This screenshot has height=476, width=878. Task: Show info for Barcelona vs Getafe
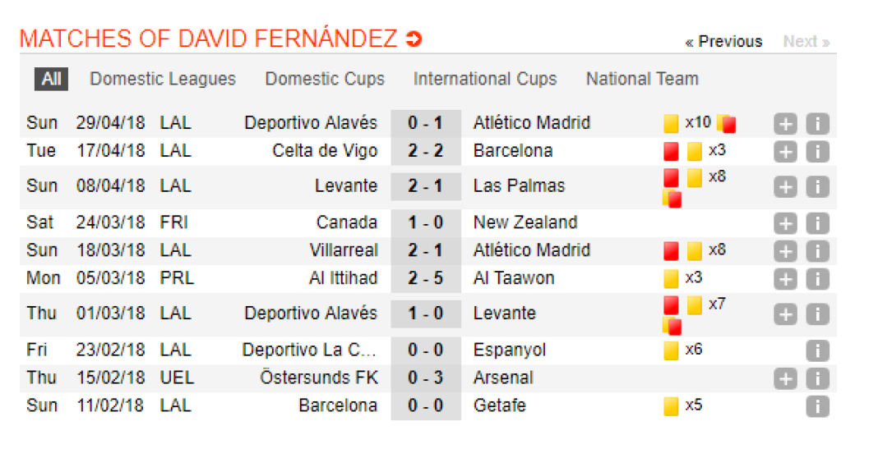(x=817, y=406)
